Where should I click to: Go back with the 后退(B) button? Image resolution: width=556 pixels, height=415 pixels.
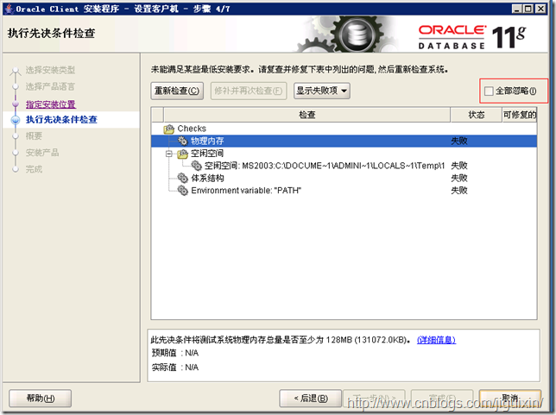tap(311, 399)
